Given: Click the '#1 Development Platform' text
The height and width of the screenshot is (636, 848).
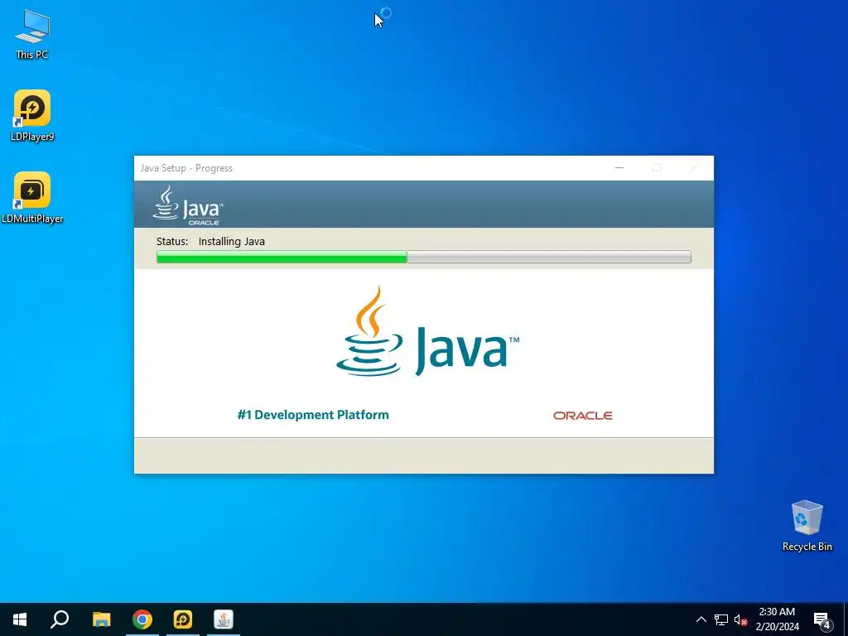Looking at the screenshot, I should click(x=313, y=415).
